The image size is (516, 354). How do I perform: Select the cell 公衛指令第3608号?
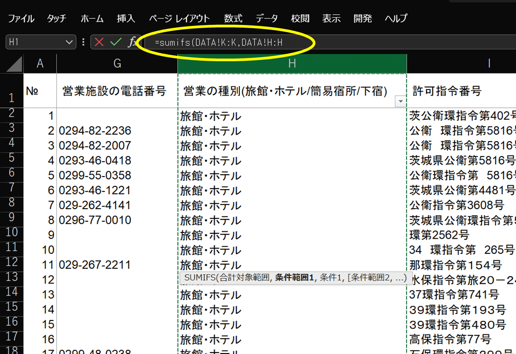pyautogui.click(x=461, y=205)
